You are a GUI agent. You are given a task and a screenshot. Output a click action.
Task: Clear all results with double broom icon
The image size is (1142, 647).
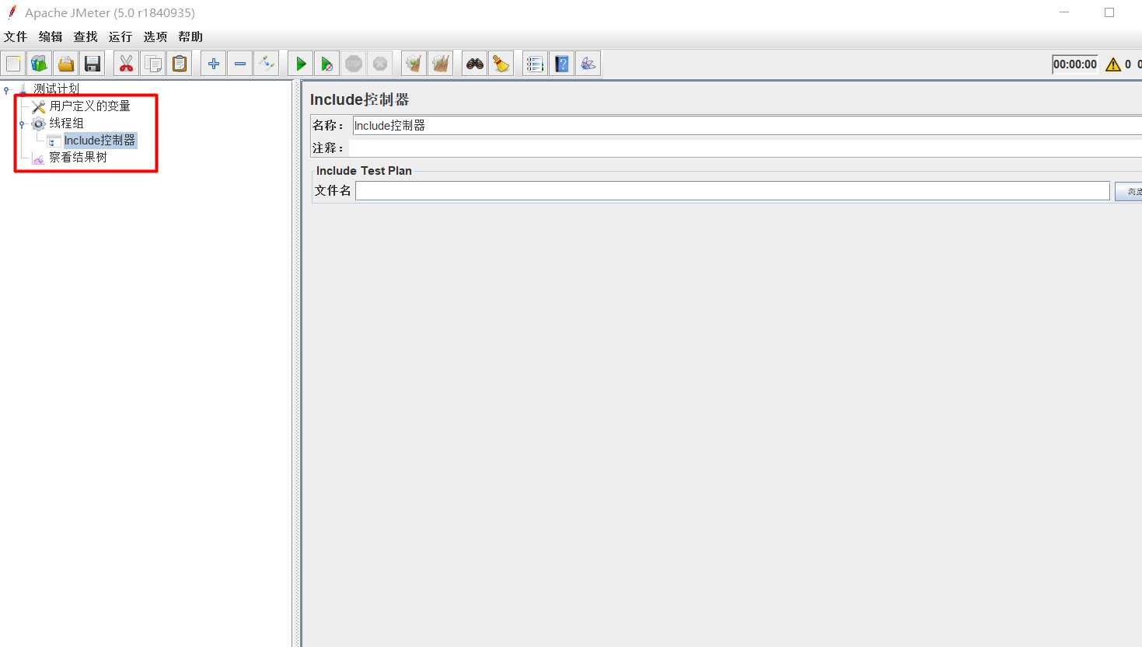[441, 64]
